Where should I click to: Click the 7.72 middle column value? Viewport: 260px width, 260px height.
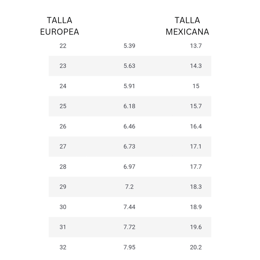pyautogui.click(x=129, y=227)
